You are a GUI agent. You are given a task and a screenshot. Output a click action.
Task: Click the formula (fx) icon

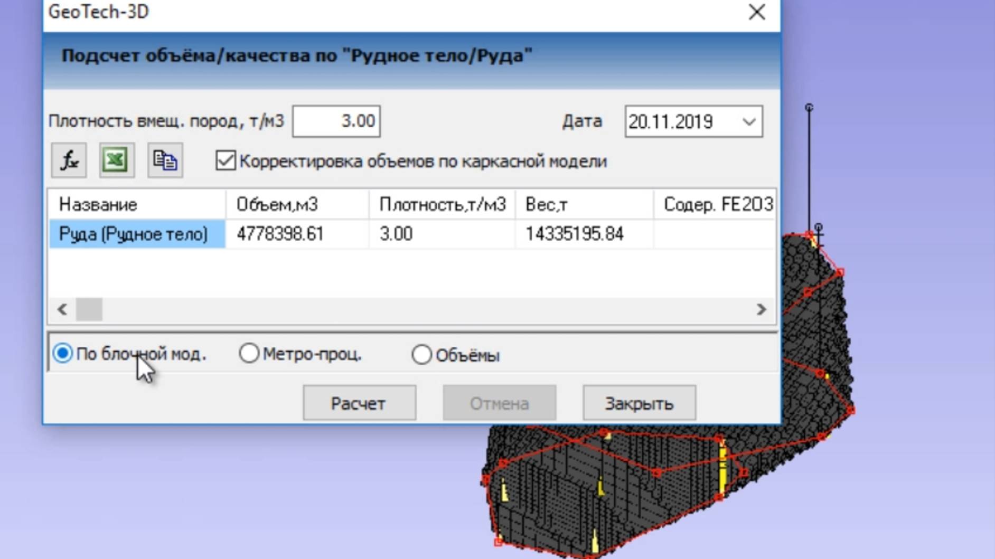68,160
